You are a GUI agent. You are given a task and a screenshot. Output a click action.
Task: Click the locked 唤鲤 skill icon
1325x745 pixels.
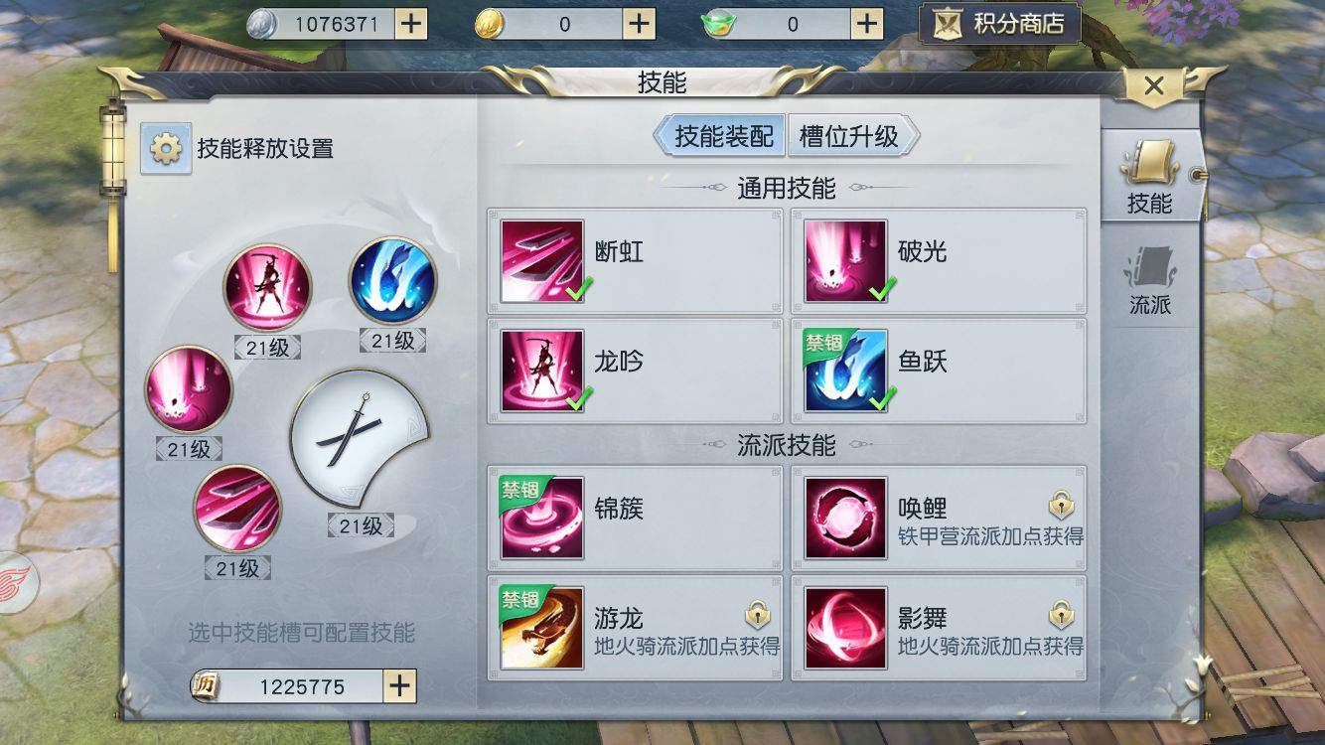click(x=845, y=518)
